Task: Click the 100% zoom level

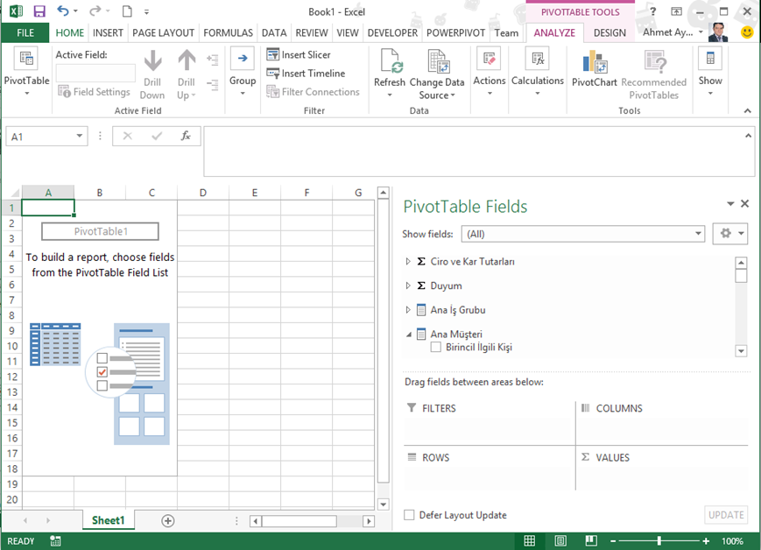Action: [x=732, y=540]
